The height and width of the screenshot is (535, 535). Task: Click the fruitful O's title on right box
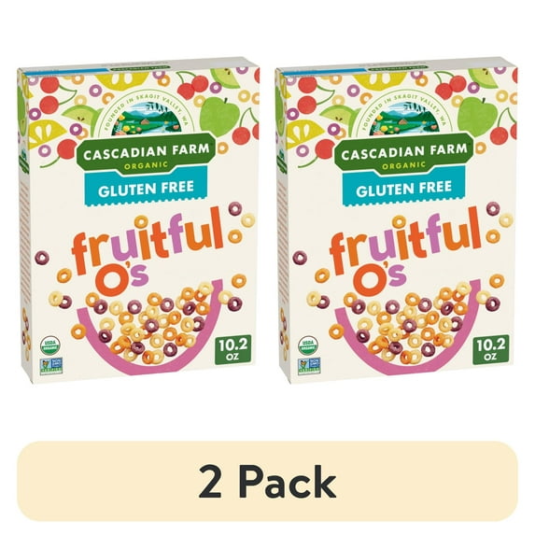click(404, 249)
